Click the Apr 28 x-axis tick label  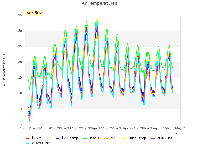(139, 128)
